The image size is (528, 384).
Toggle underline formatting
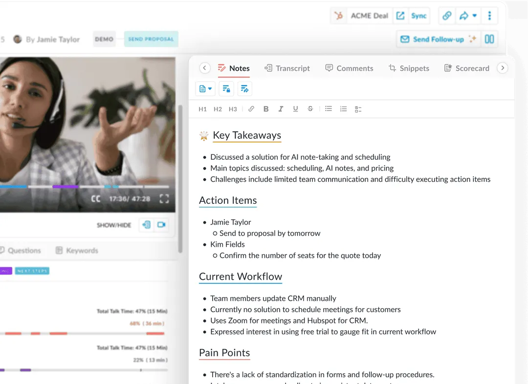click(295, 109)
